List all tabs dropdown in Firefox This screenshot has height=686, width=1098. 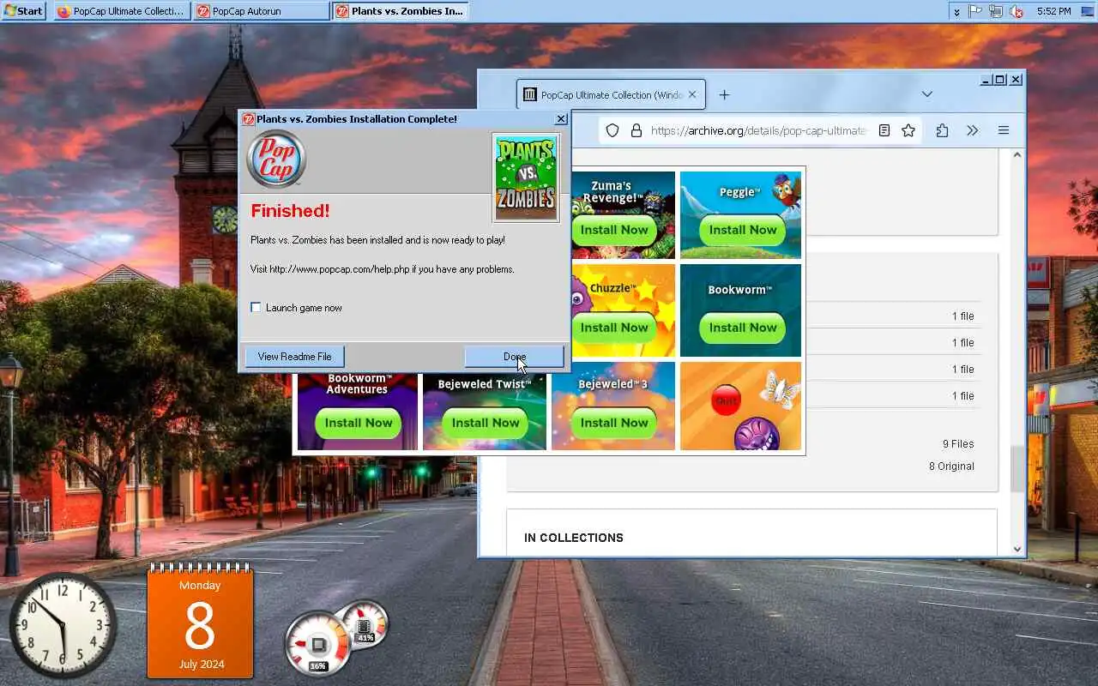[x=927, y=94]
